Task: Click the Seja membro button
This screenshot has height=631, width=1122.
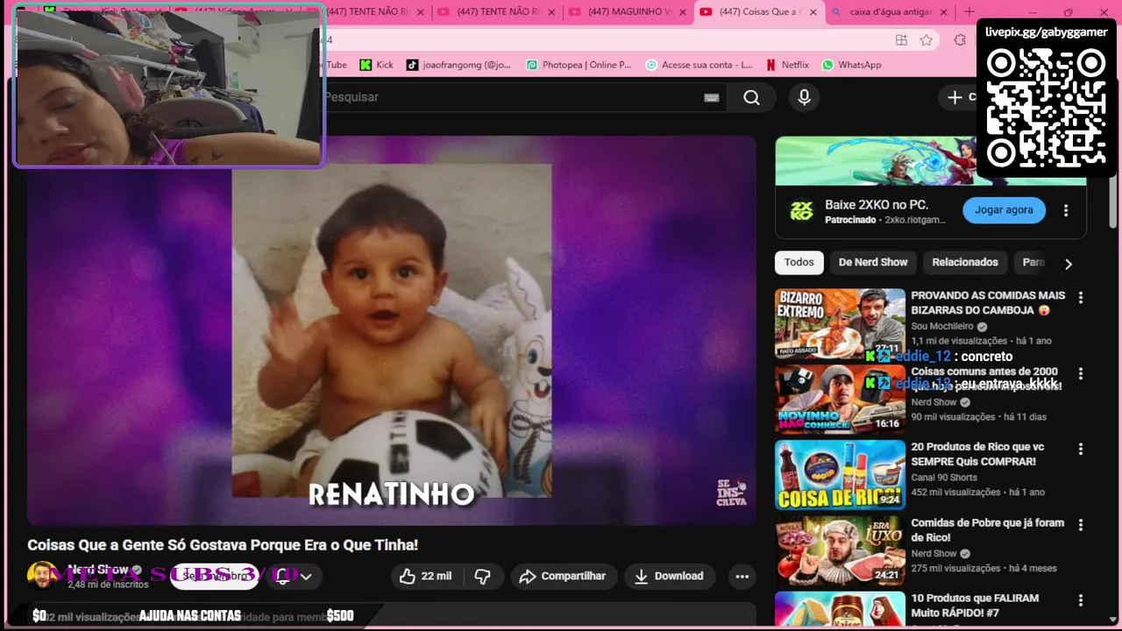Action: coord(215,576)
